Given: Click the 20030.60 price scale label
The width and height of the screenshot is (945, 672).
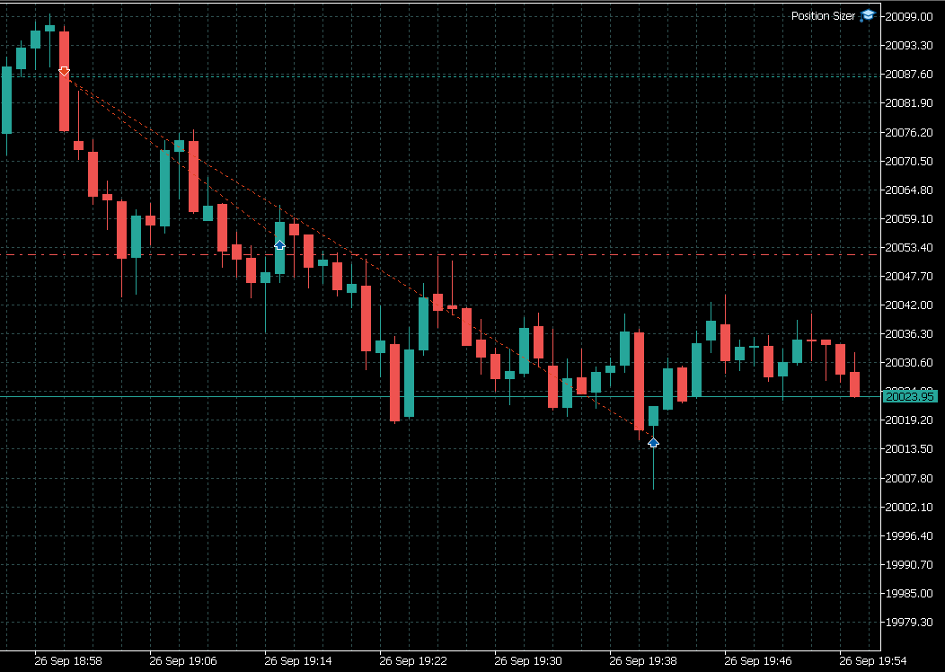Looking at the screenshot, I should [x=908, y=363].
